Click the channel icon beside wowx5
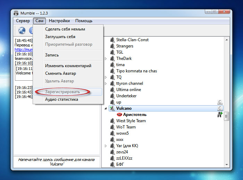The image size is (243, 180). coord(112,133)
